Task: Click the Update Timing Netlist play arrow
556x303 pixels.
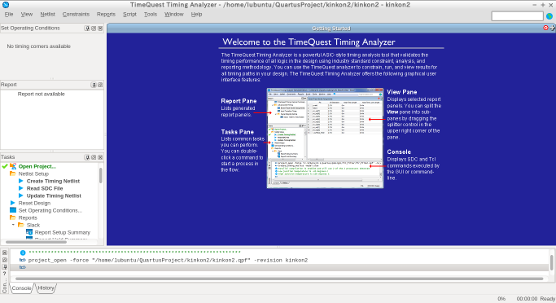Action: pyautogui.click(x=20, y=195)
